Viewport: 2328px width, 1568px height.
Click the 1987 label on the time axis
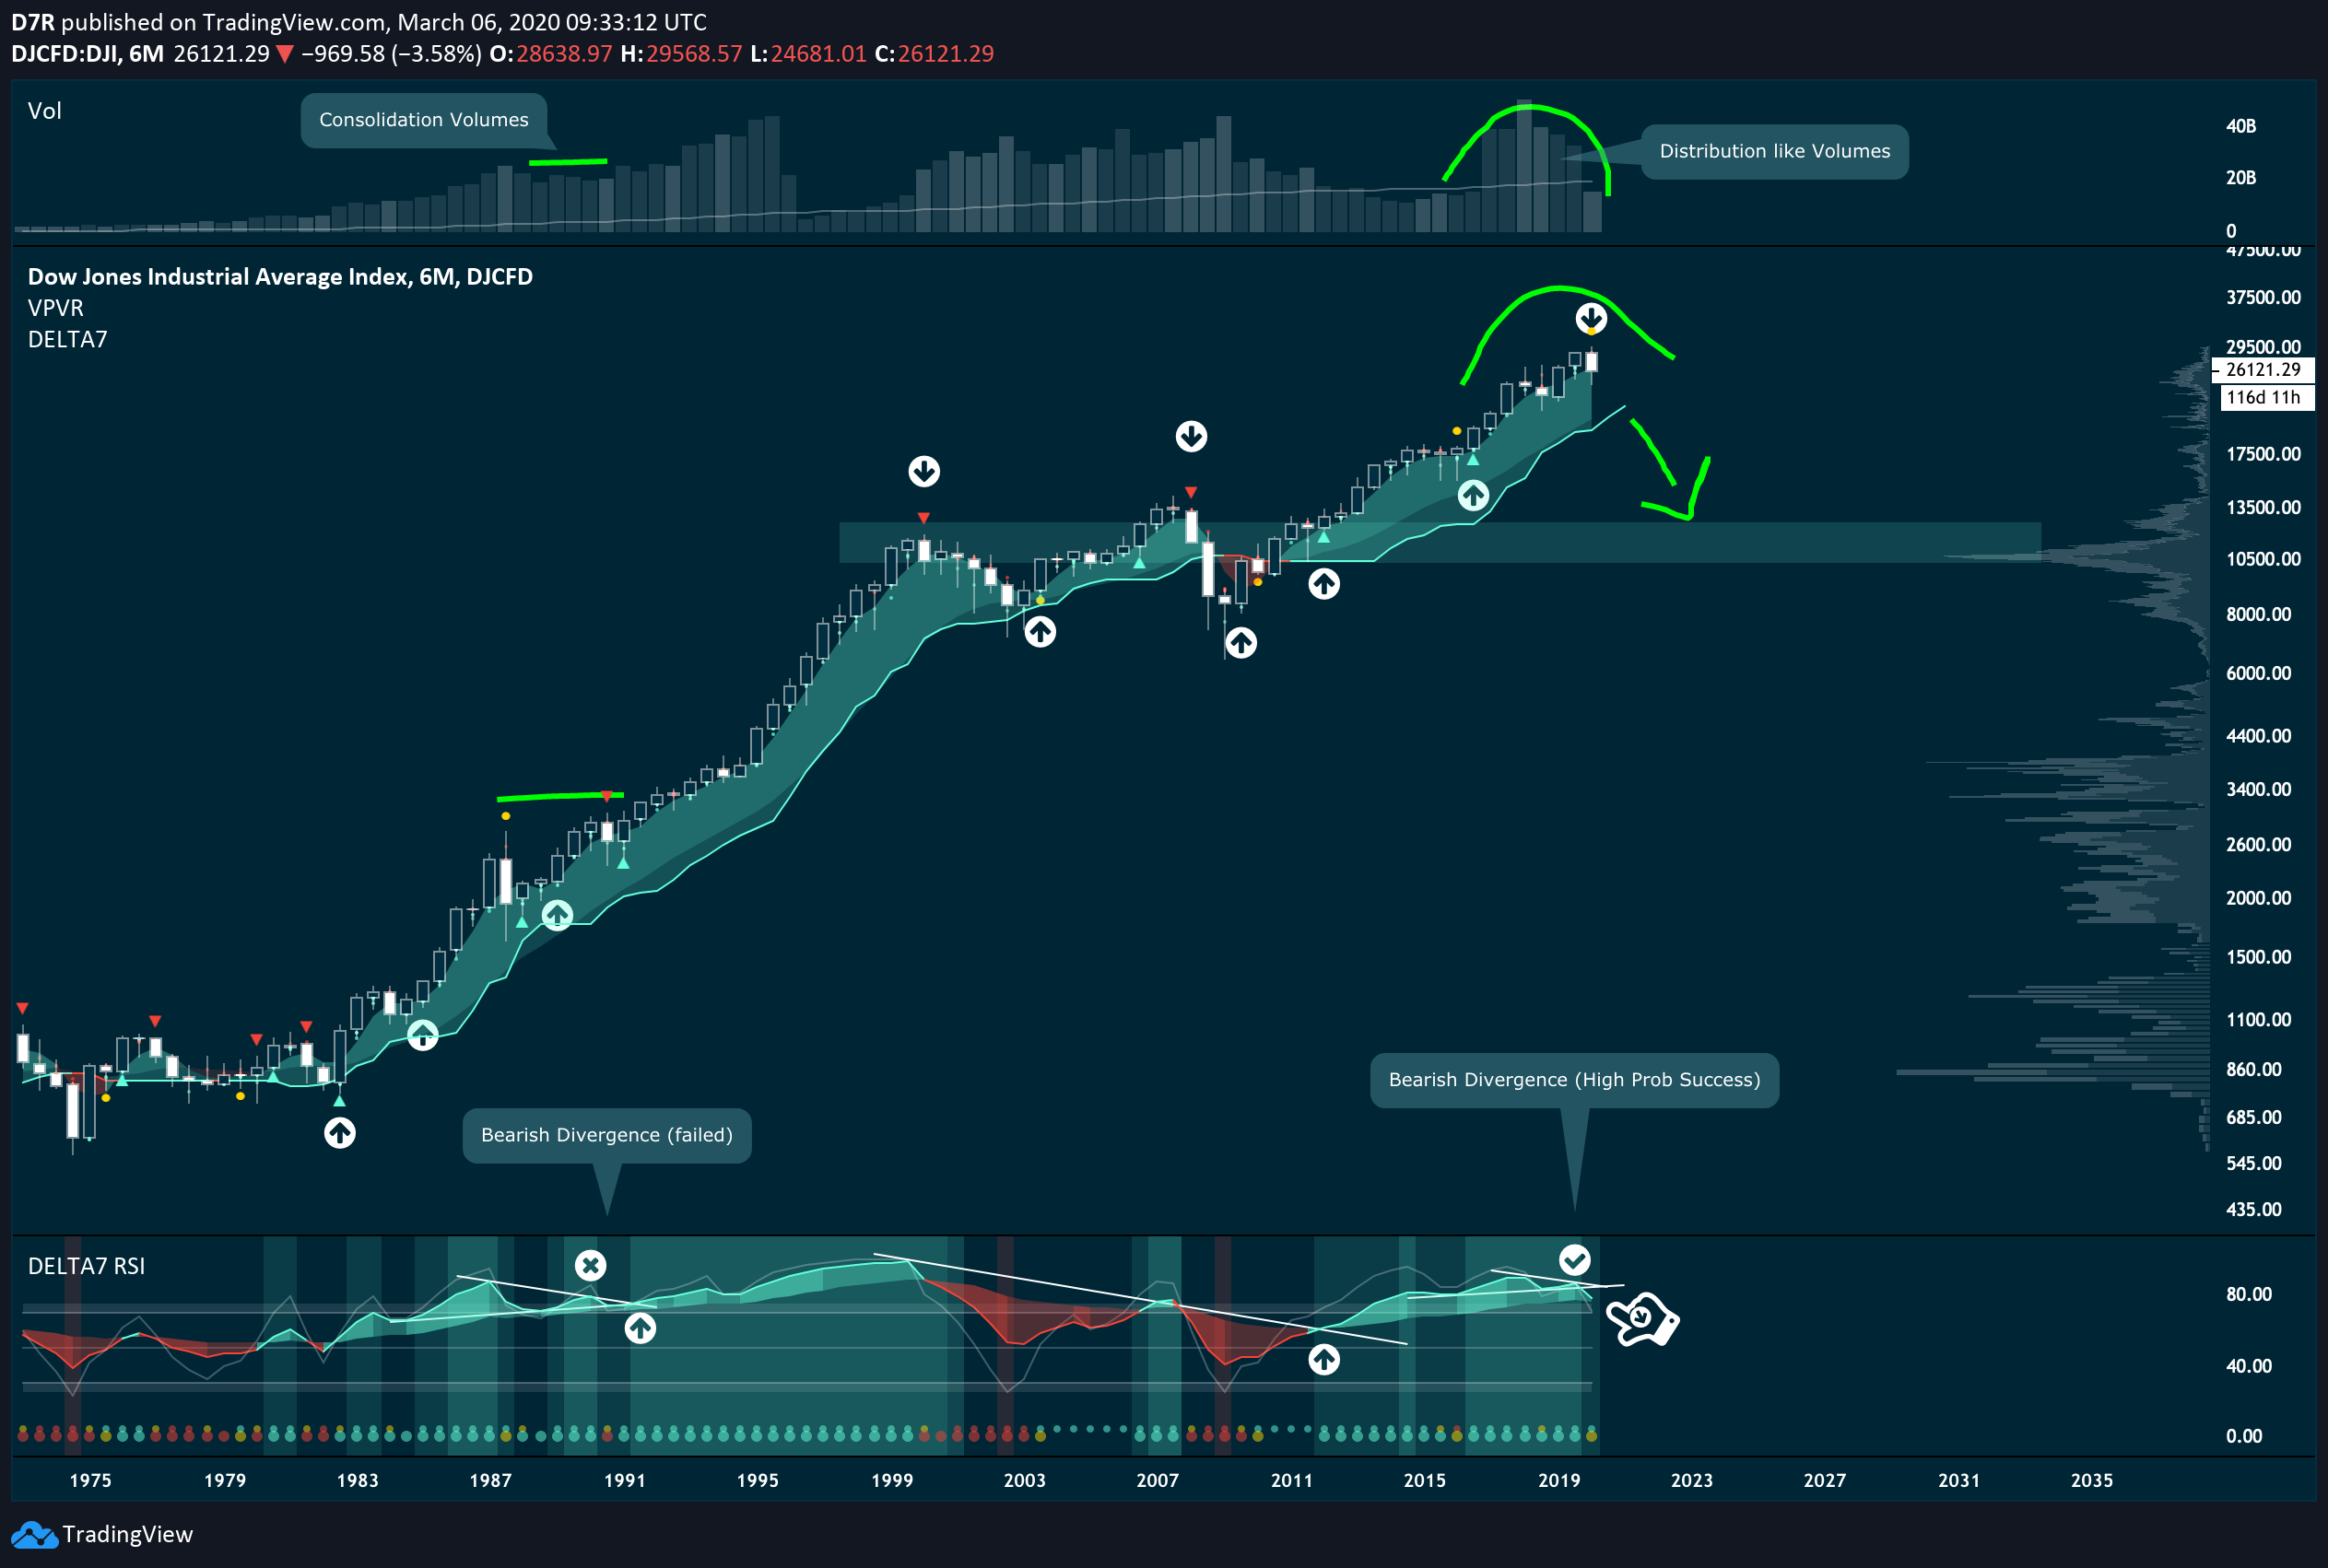(490, 1481)
